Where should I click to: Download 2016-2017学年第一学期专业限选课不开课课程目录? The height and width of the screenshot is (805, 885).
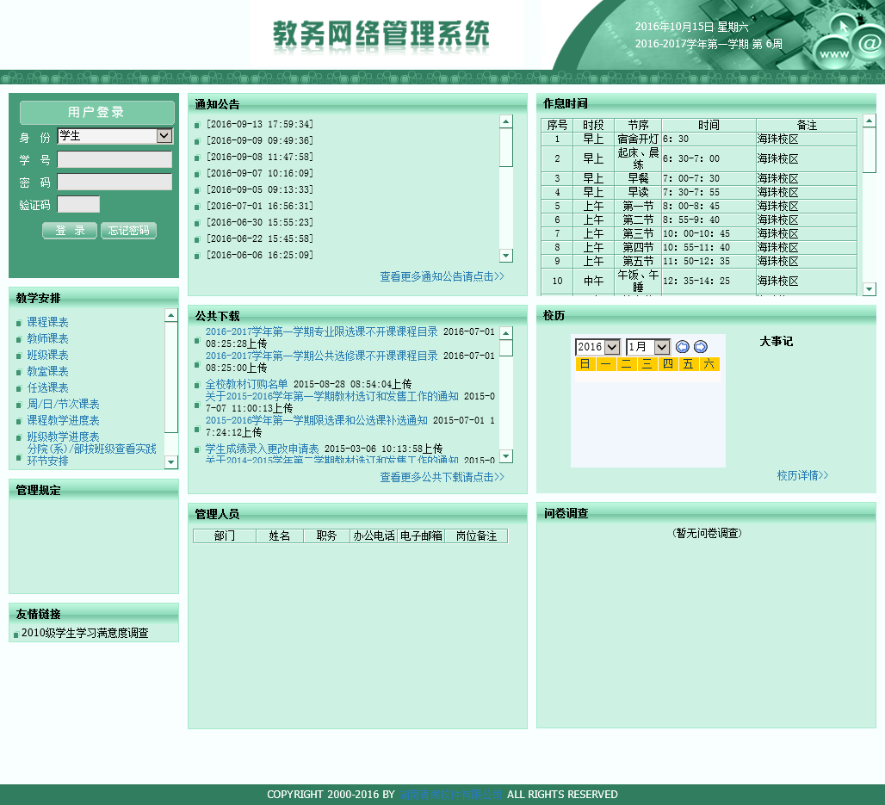[322, 332]
